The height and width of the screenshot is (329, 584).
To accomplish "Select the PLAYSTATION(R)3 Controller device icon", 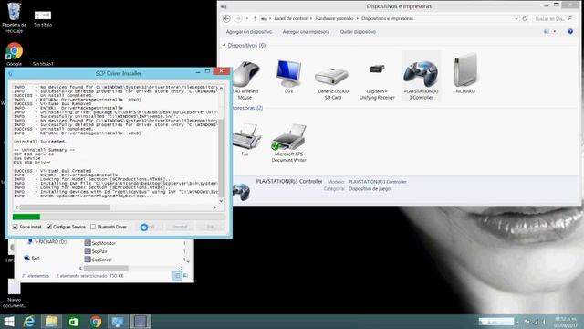I will [x=421, y=76].
